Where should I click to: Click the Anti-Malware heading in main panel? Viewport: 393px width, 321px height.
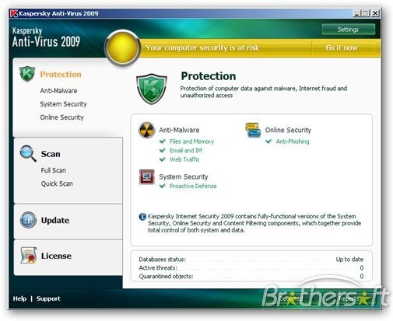point(179,130)
